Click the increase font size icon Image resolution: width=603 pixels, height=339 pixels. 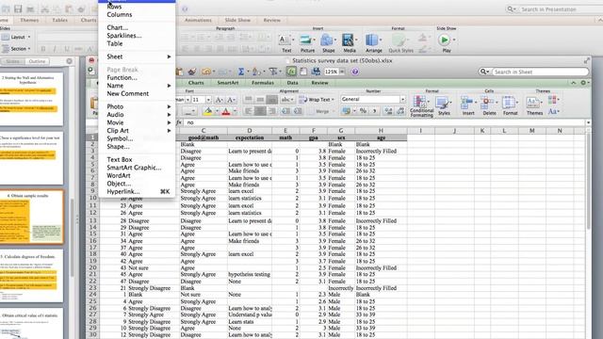219,100
